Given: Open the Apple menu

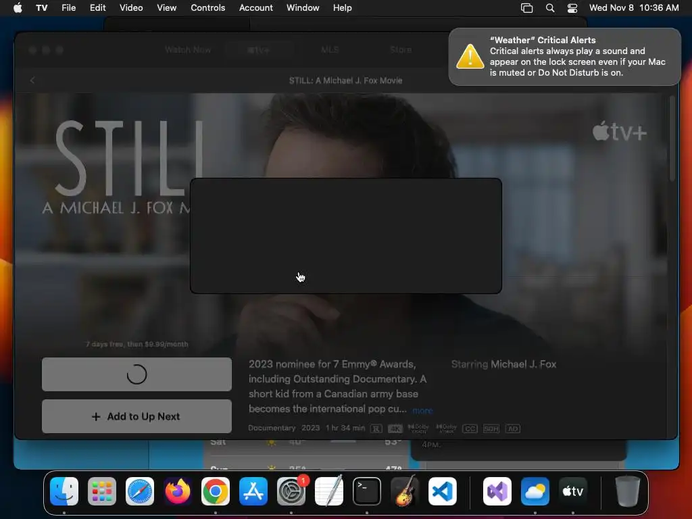Looking at the screenshot, I should 18,7.
